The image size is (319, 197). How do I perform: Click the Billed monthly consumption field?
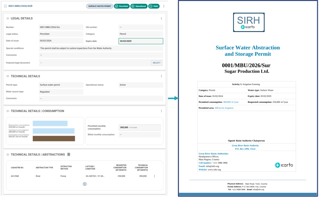click(x=139, y=135)
